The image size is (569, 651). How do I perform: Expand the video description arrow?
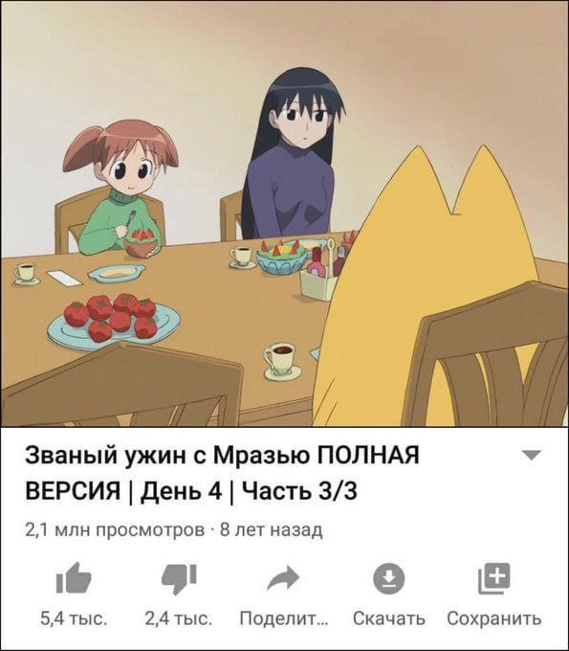(x=532, y=456)
